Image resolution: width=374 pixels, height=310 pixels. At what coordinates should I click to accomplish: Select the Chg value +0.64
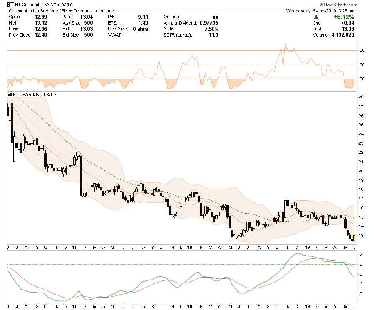348,23
